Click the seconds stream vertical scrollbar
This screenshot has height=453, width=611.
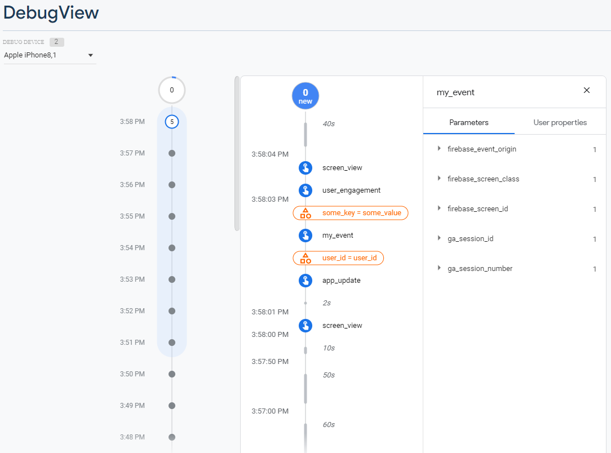tap(237, 153)
